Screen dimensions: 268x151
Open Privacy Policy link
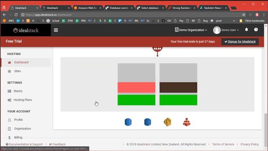(250, 144)
